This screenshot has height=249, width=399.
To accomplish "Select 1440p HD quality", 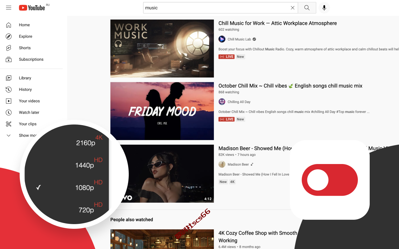I will [x=89, y=163].
